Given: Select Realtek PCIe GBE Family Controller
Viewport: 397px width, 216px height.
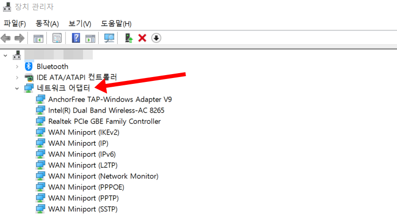Looking at the screenshot, I should click(x=104, y=121).
